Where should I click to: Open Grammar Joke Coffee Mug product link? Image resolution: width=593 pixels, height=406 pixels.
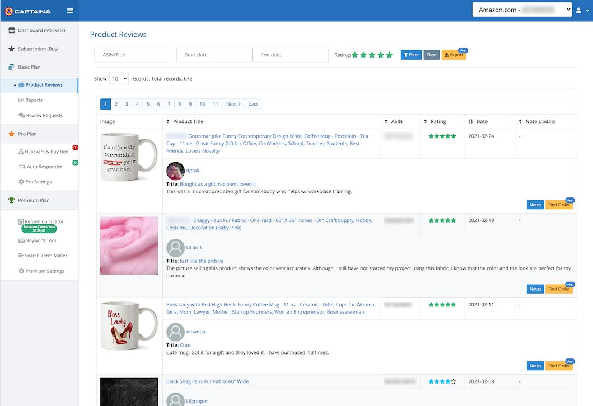click(267, 144)
